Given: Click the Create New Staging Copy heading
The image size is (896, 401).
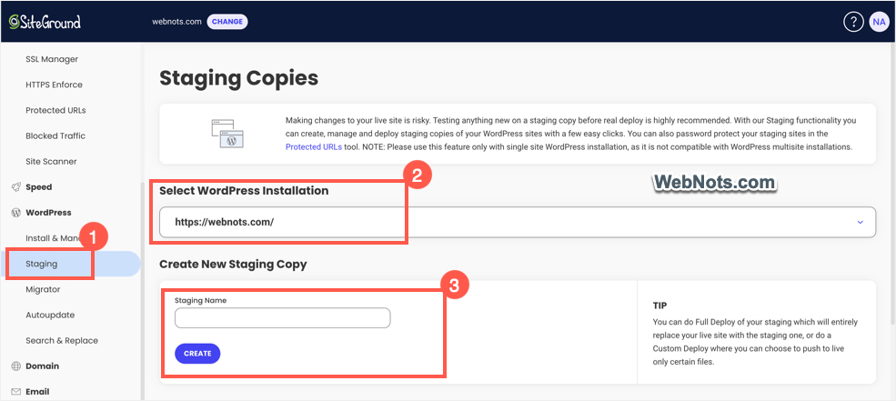Looking at the screenshot, I should click(233, 265).
